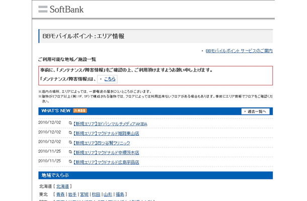This screenshot has width=307, height=201.
Task: Open the 過去一覧へ button
Action: click(255, 112)
